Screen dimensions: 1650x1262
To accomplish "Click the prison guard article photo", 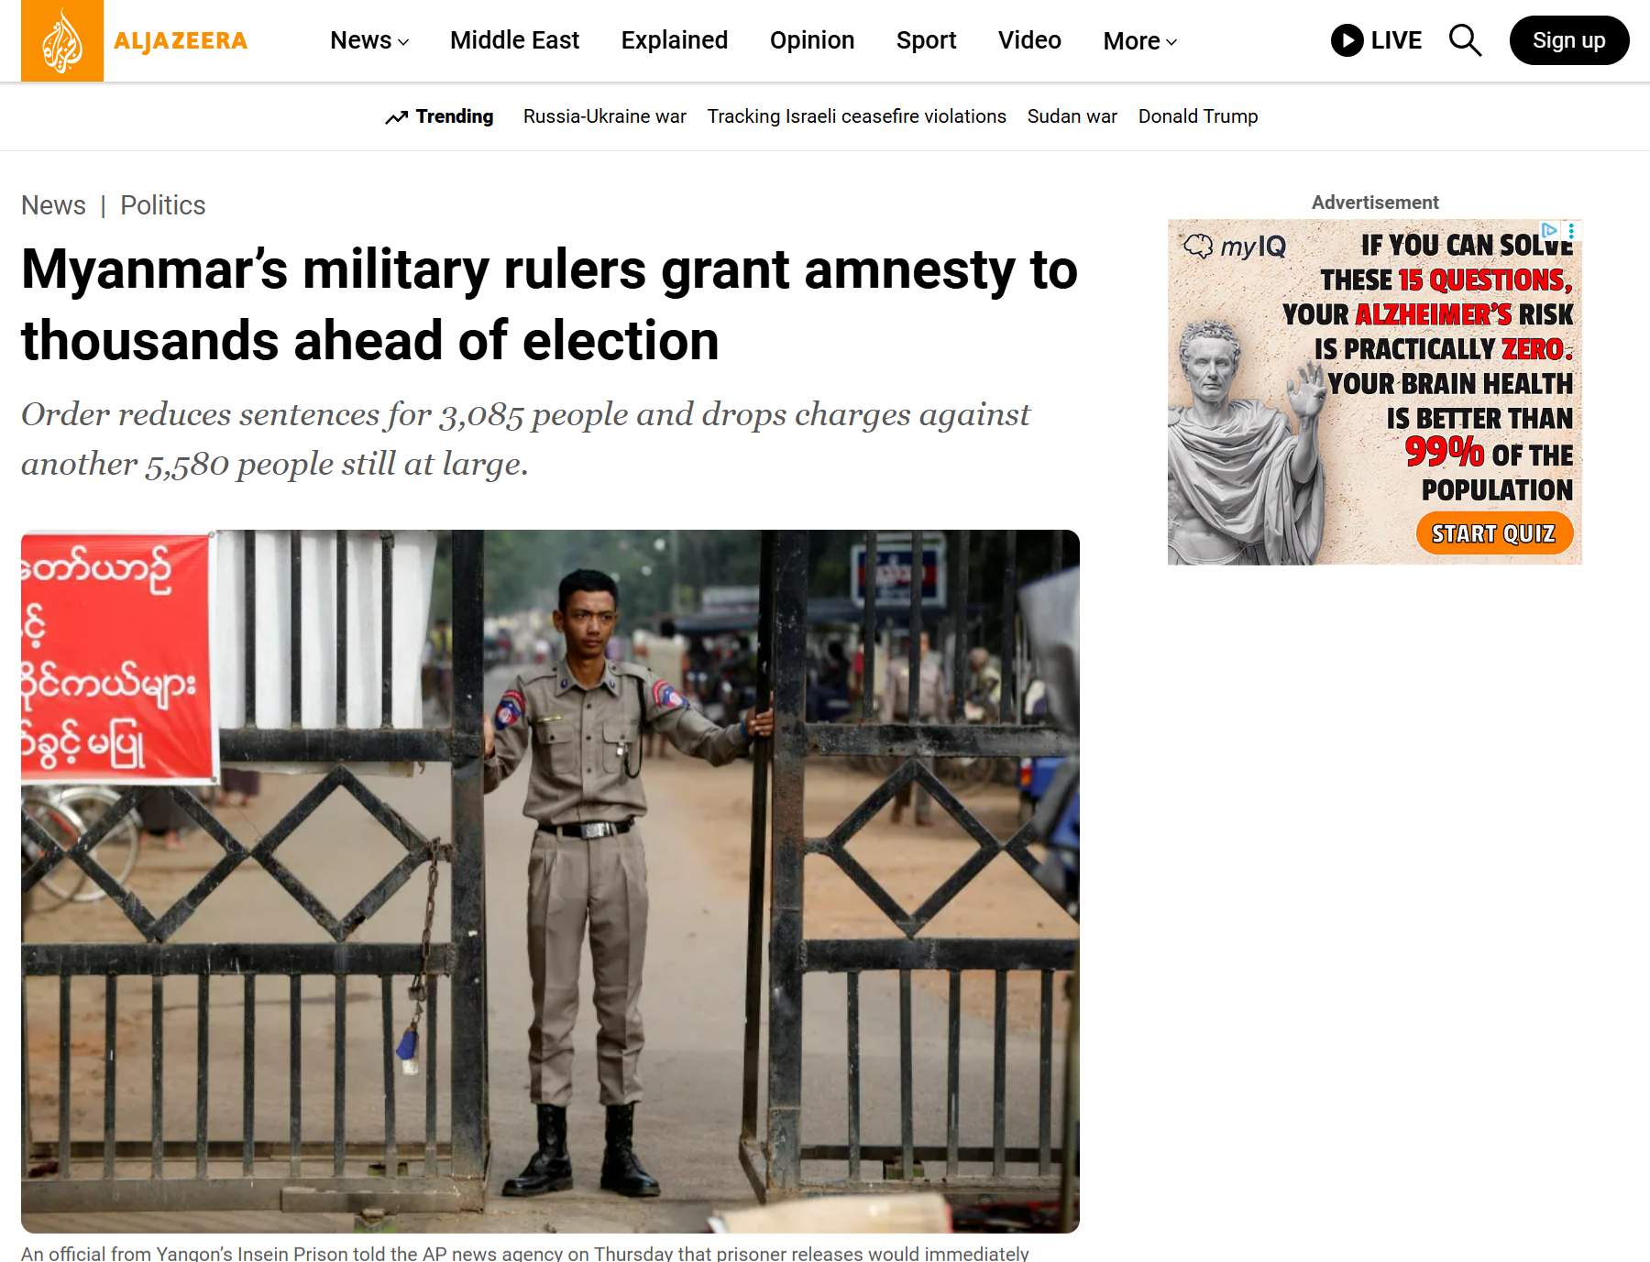I will click(x=550, y=881).
